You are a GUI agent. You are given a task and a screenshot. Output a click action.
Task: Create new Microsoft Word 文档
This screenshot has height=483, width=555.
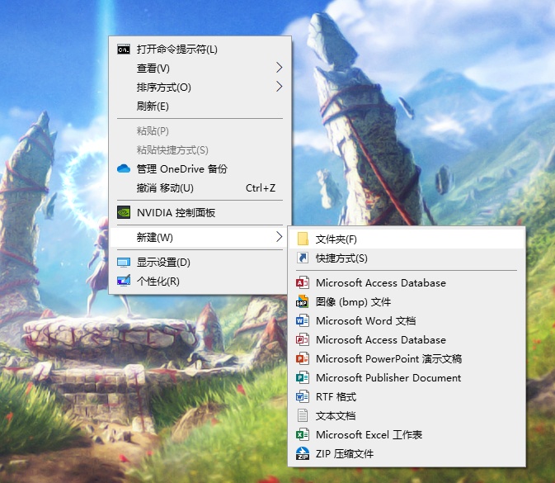pos(407,320)
